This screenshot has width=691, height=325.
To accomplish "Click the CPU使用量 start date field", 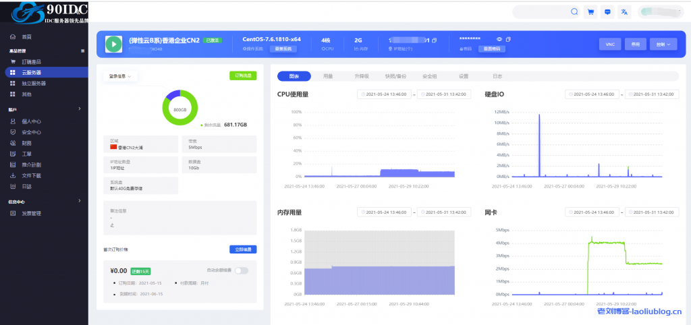I will coord(384,95).
